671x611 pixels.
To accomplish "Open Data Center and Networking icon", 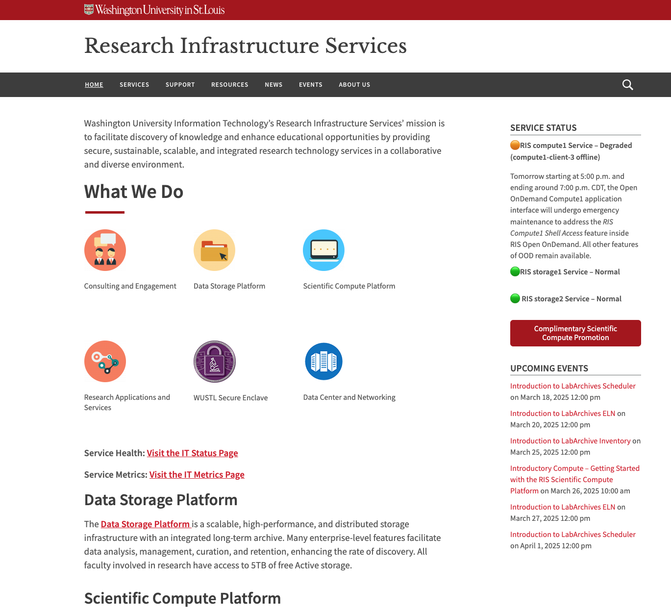I will 323,361.
